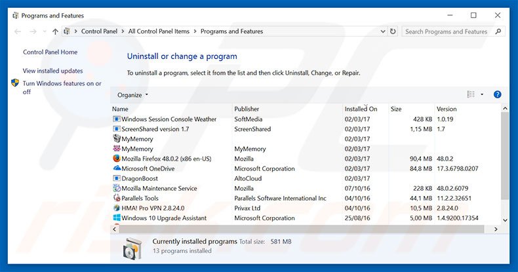Image resolution: width=518 pixels, height=272 pixels.
Task: Go forward with the forward arrow
Action: (33, 31)
